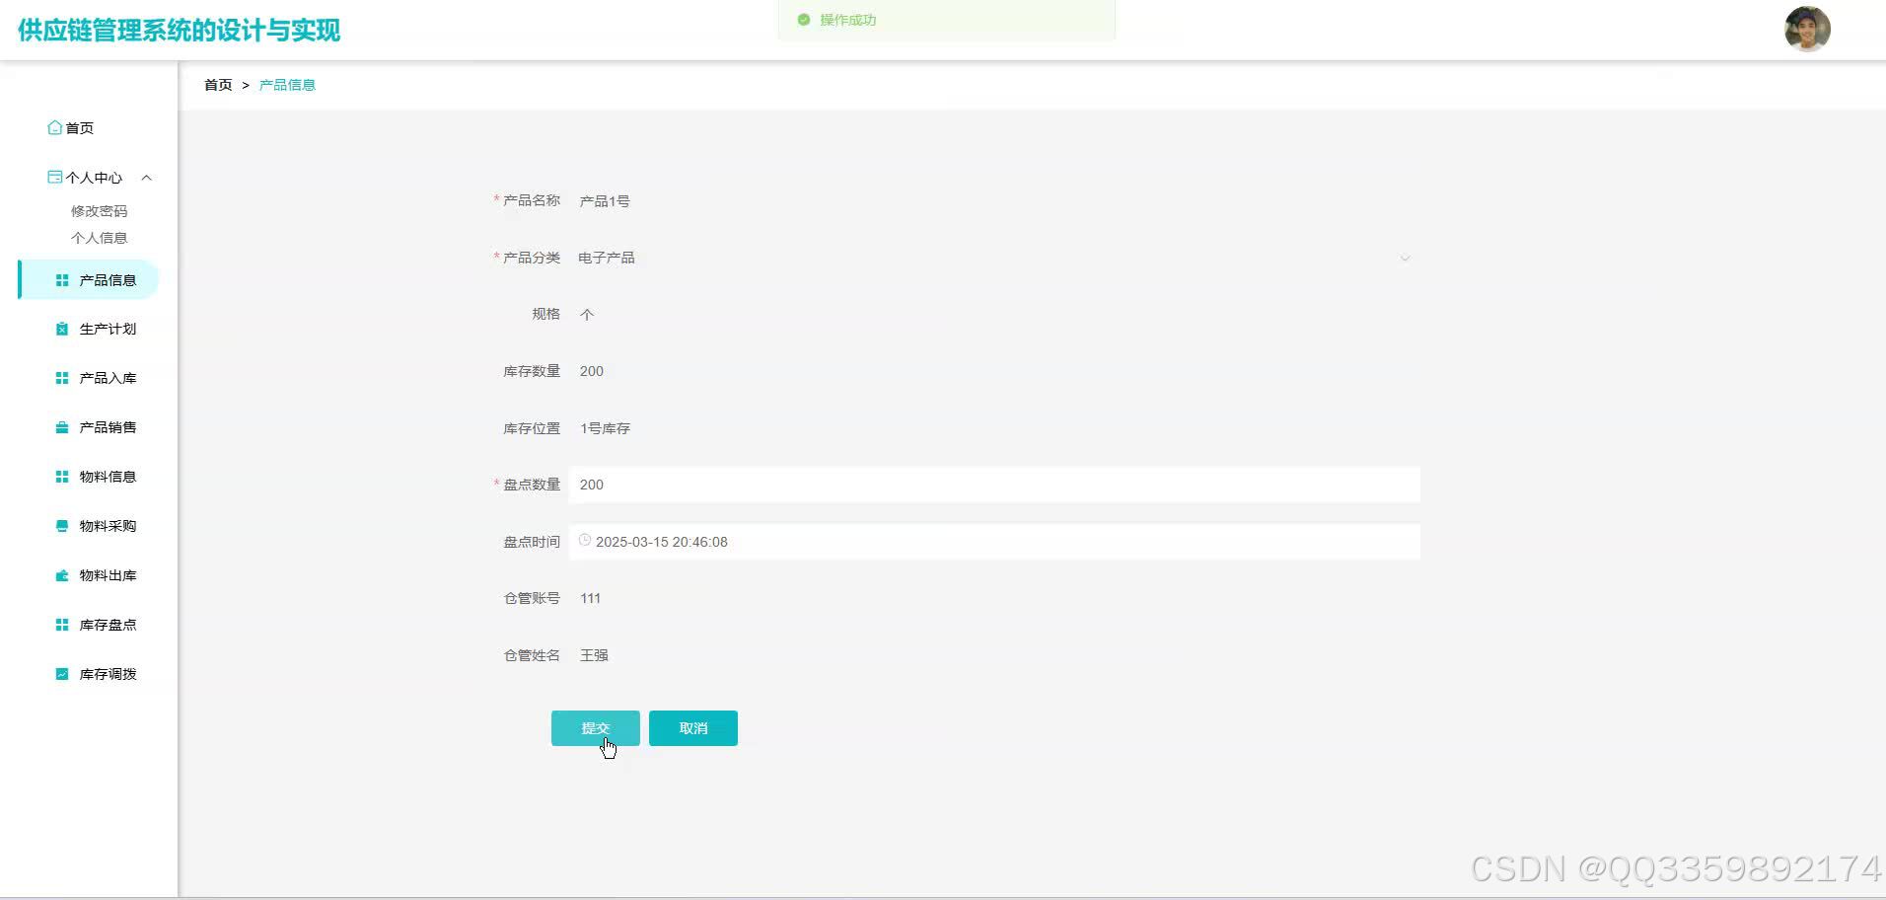The width and height of the screenshot is (1886, 900).
Task: Click the 仓管账号 value 111
Action: [590, 598]
